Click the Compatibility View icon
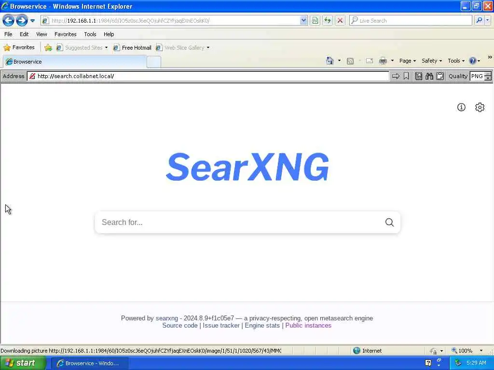The height and width of the screenshot is (370, 494). pyautogui.click(x=315, y=21)
